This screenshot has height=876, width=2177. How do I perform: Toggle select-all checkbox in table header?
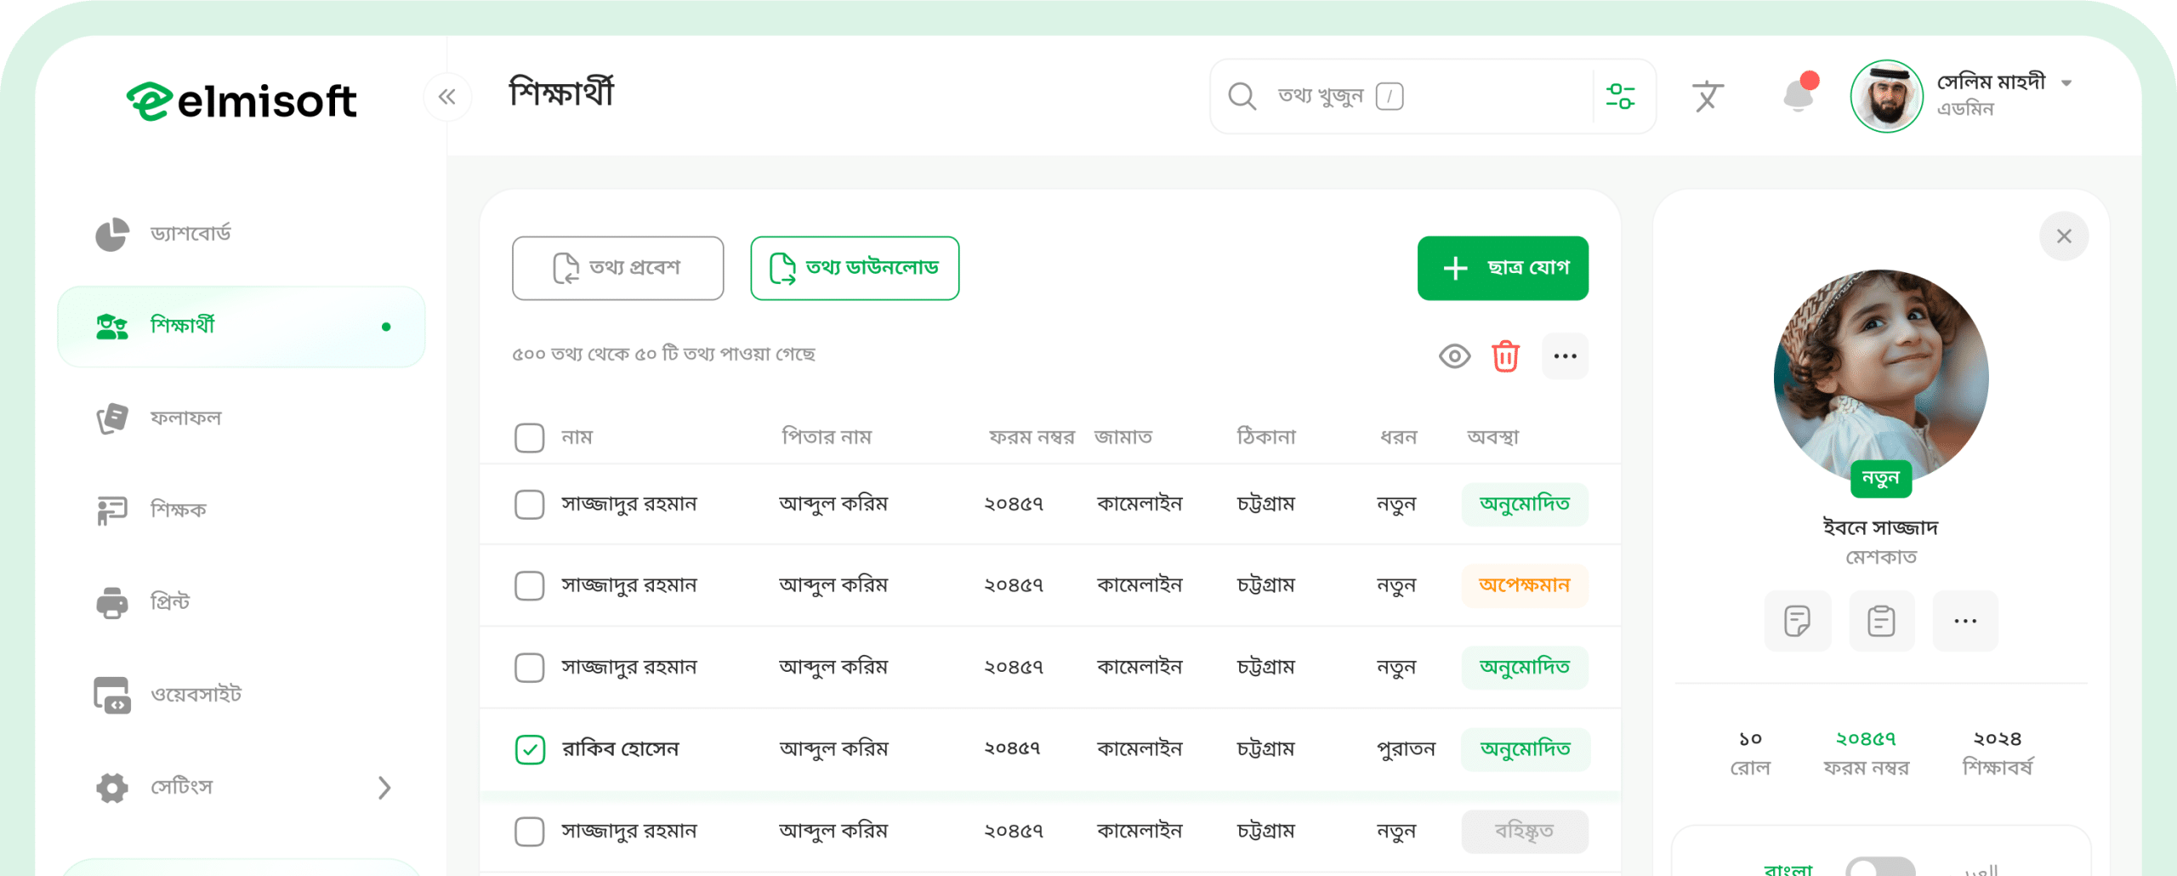point(529,438)
